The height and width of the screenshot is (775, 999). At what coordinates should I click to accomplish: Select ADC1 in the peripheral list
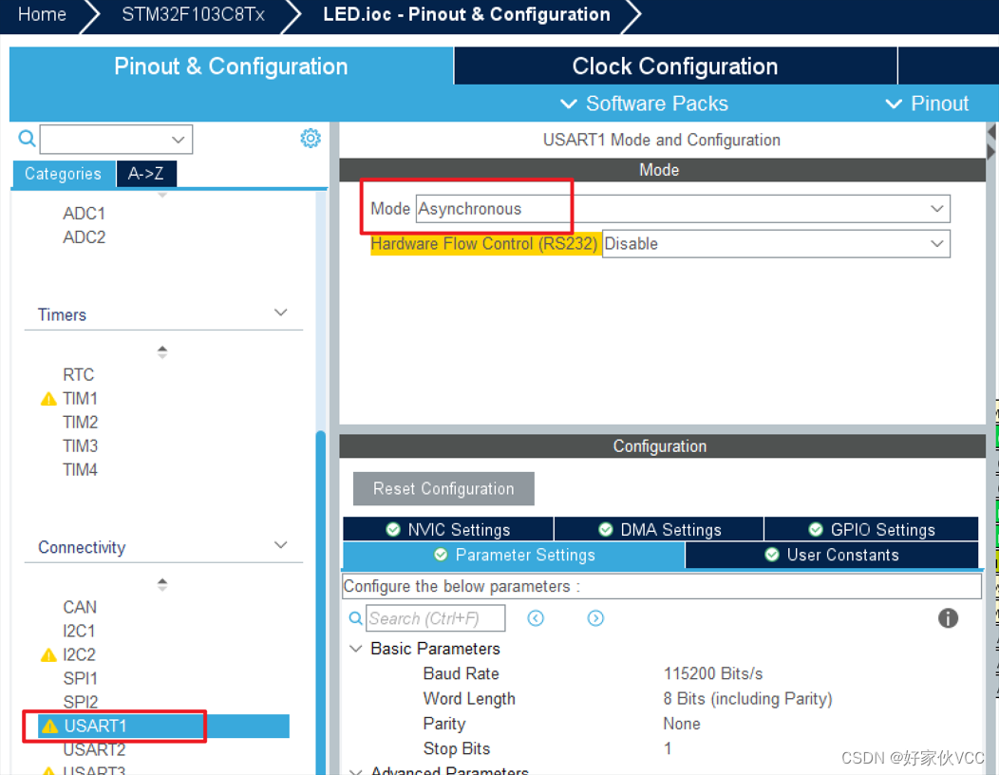[85, 214]
